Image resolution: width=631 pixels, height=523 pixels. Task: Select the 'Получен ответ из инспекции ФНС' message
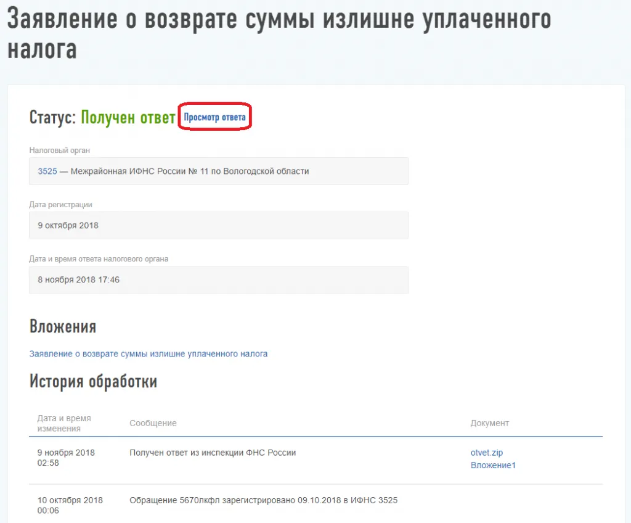(213, 453)
